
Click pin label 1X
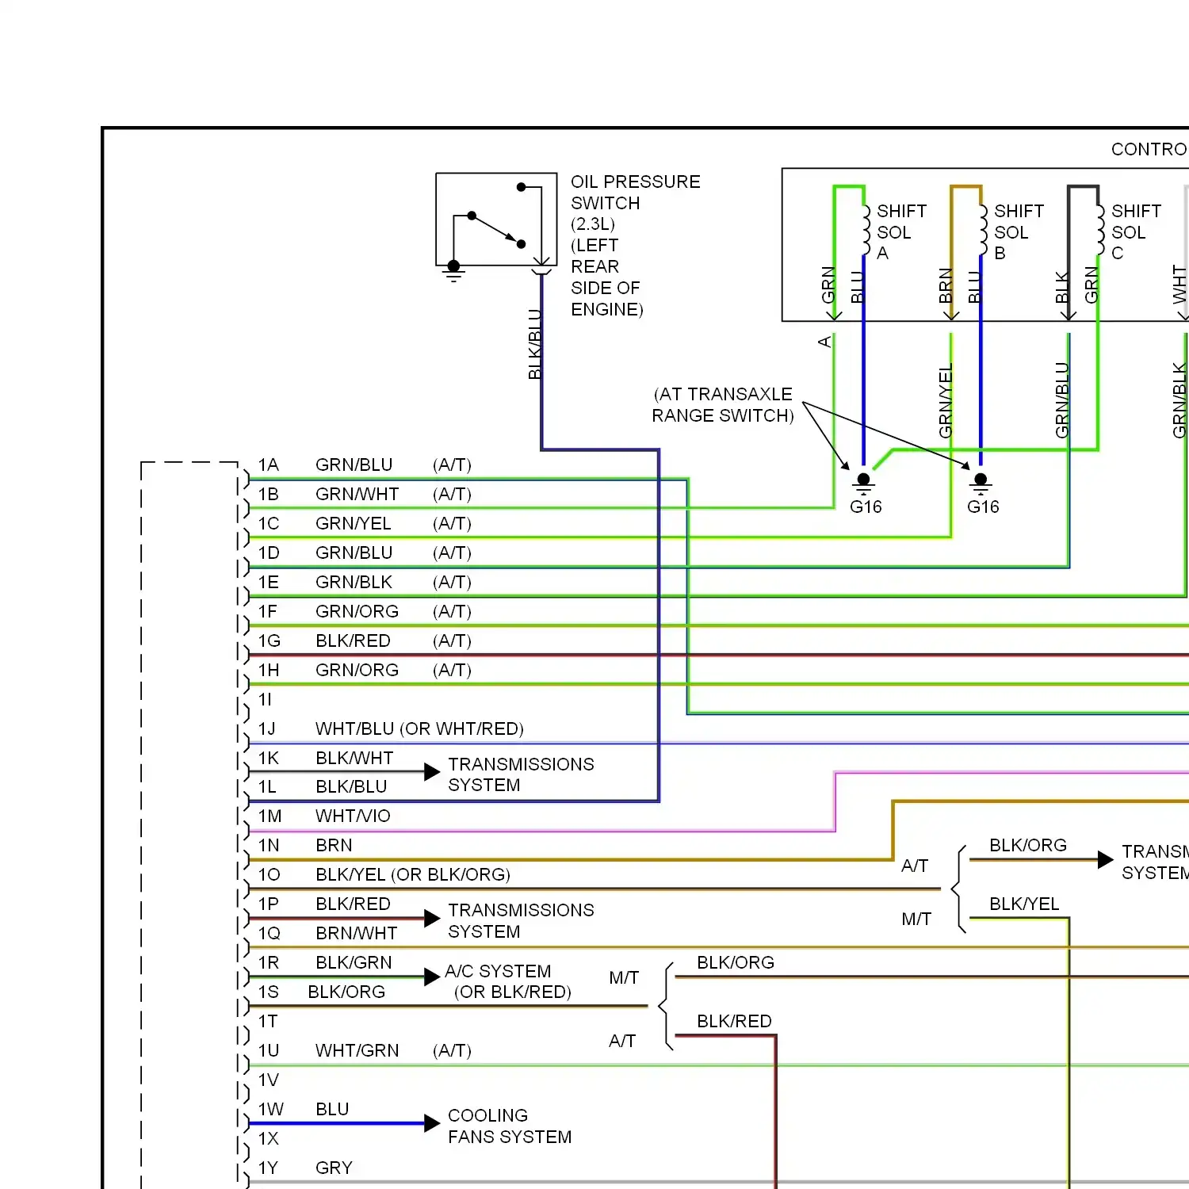pos(269,1139)
